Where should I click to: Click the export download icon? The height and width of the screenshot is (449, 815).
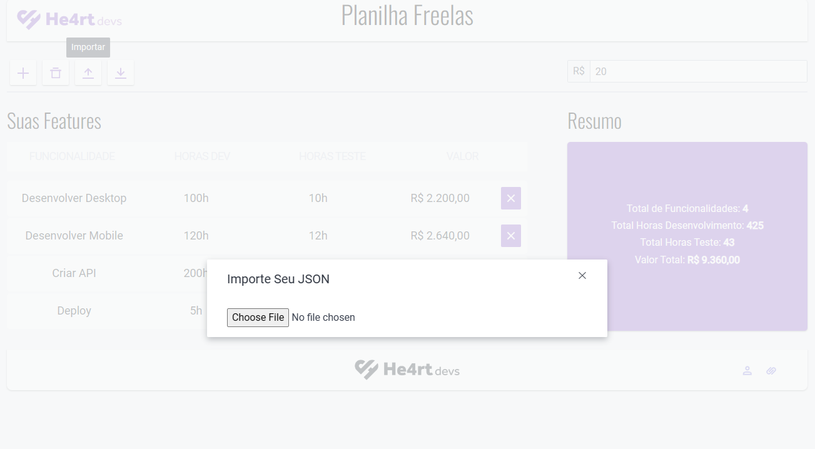click(x=121, y=73)
